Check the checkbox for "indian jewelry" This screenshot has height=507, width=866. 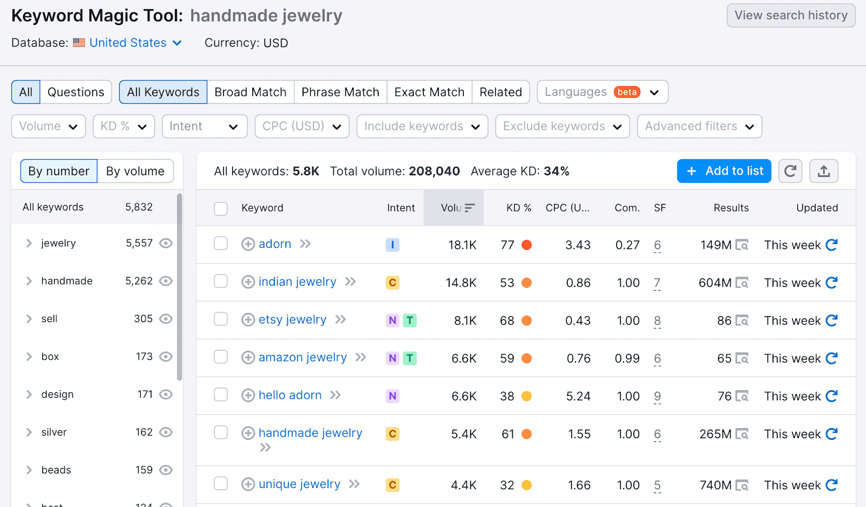(x=221, y=282)
